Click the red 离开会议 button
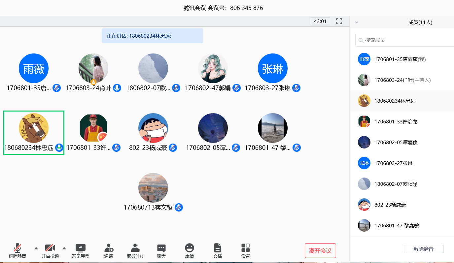The height and width of the screenshot is (263, 454). tap(320, 251)
